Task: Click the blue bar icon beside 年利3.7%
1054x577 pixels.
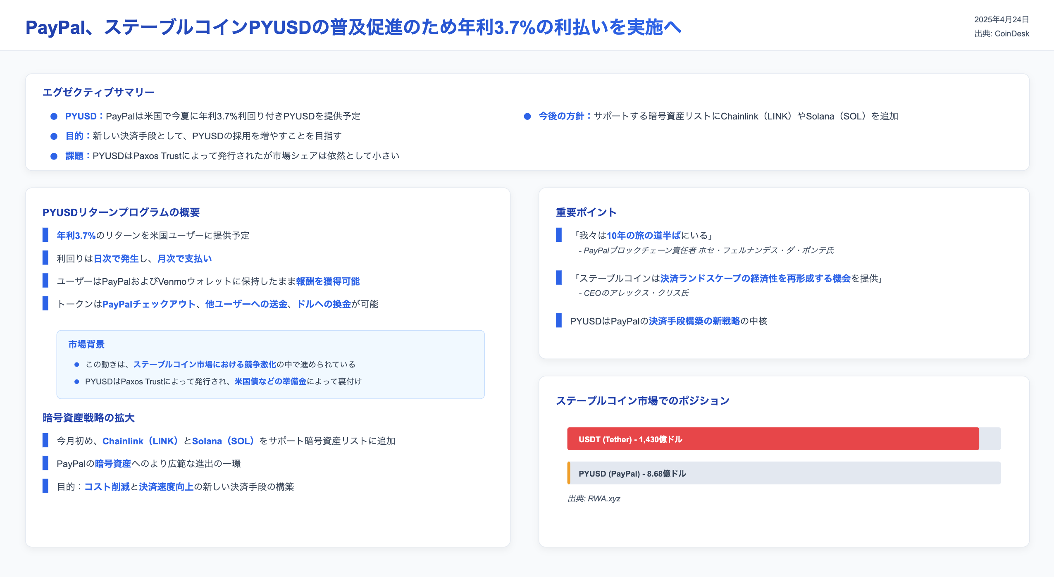Action: 45,236
